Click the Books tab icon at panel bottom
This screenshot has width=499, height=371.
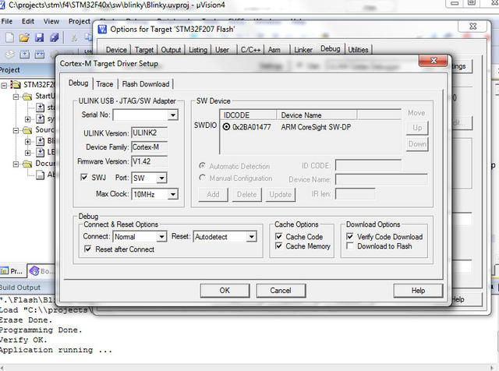34,270
